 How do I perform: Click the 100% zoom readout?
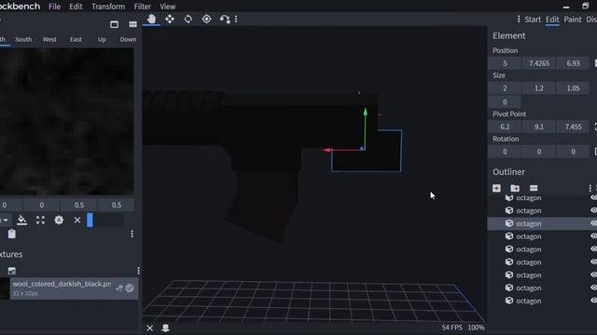(476, 328)
